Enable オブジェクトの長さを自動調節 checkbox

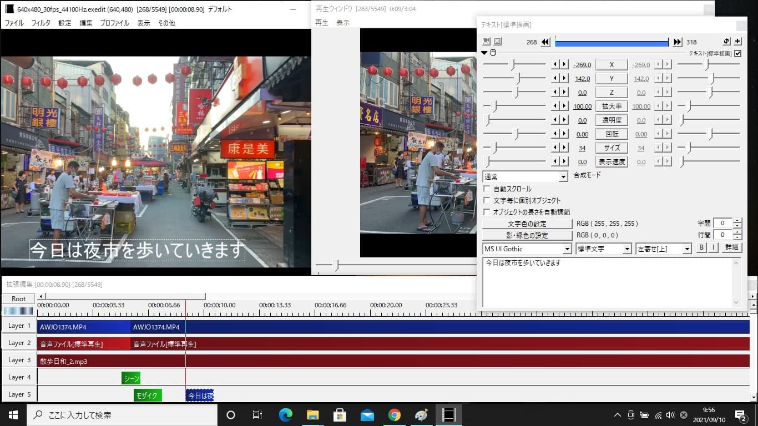pos(487,212)
